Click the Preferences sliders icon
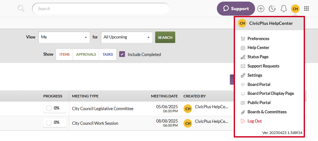318x141 pixels. tap(243, 39)
